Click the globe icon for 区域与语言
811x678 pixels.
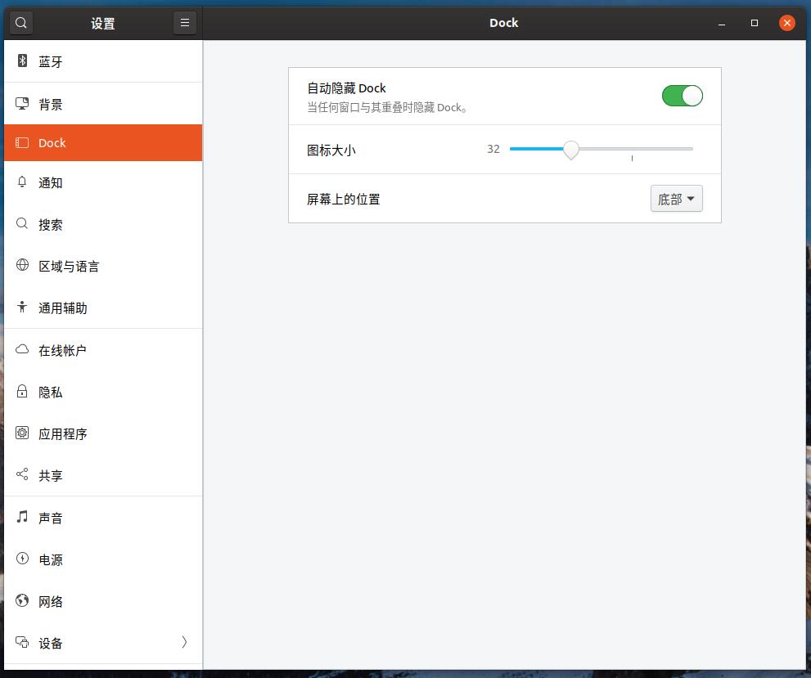(x=22, y=265)
